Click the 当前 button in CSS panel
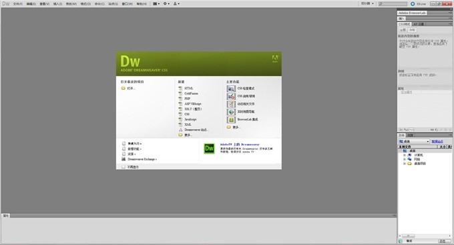The image size is (454, 245). (412, 30)
